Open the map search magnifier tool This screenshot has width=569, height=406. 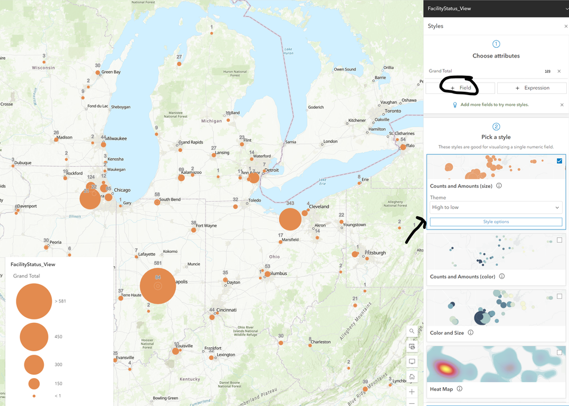click(x=412, y=331)
